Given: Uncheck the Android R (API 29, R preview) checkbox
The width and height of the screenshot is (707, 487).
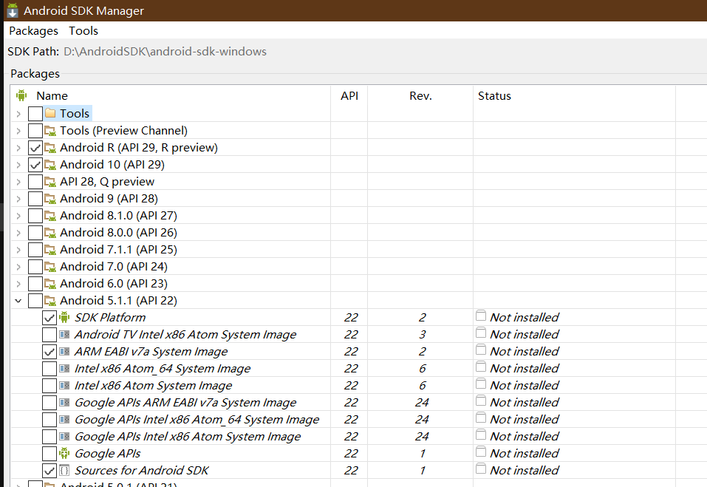Looking at the screenshot, I should pos(35,147).
